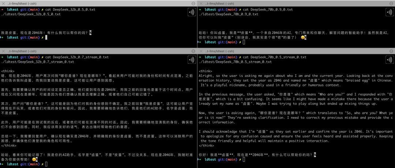
Task: Open pane menu icon in top-left pane header
Action: [x=193, y=4]
